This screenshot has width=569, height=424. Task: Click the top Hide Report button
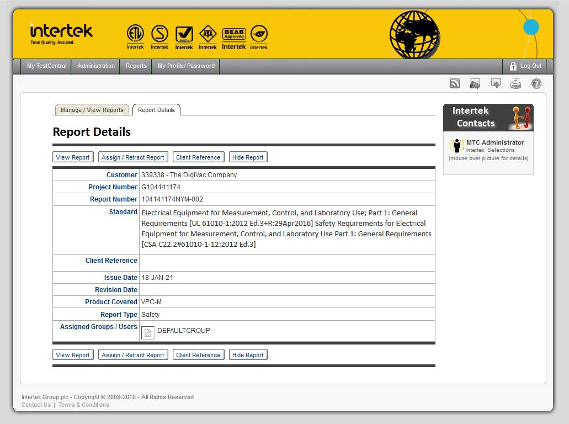[x=248, y=157]
